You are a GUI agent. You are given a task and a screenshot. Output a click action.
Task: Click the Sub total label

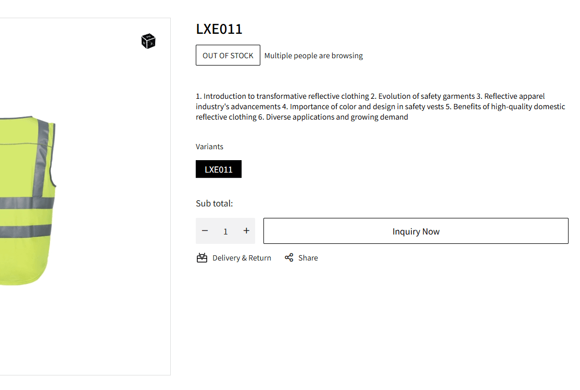tap(214, 203)
